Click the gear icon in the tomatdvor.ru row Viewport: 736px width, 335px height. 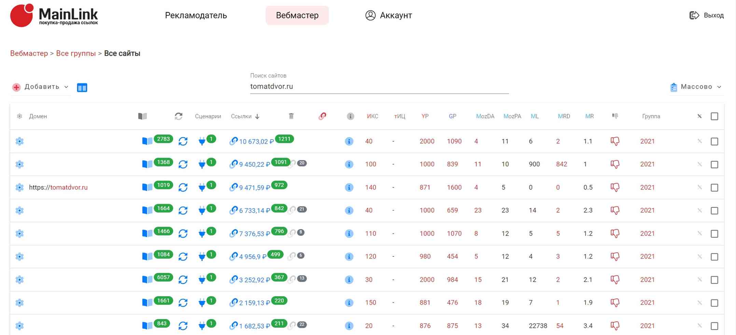coord(19,187)
